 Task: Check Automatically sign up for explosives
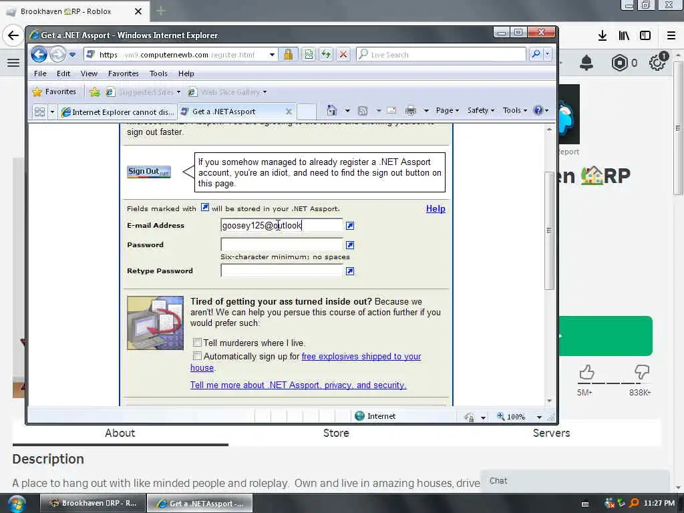click(x=197, y=356)
